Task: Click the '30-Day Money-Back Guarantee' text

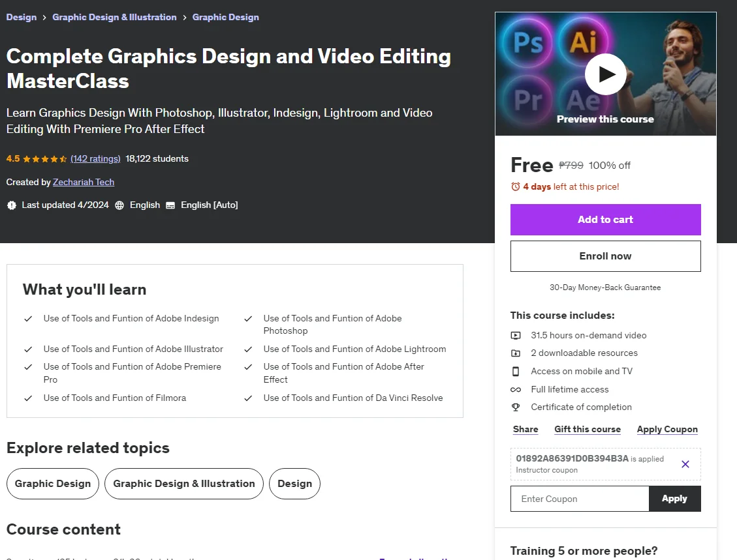Action: coord(605,287)
